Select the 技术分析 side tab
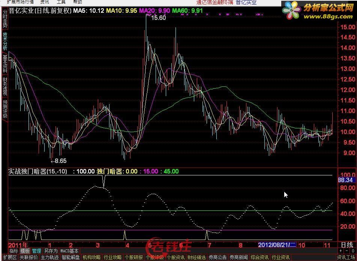 [4, 41]
